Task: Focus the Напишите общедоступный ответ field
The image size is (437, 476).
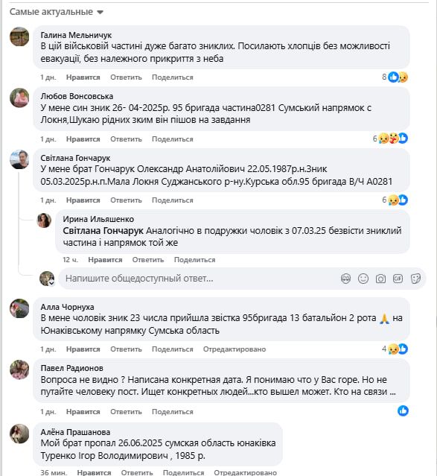Action: [200, 279]
